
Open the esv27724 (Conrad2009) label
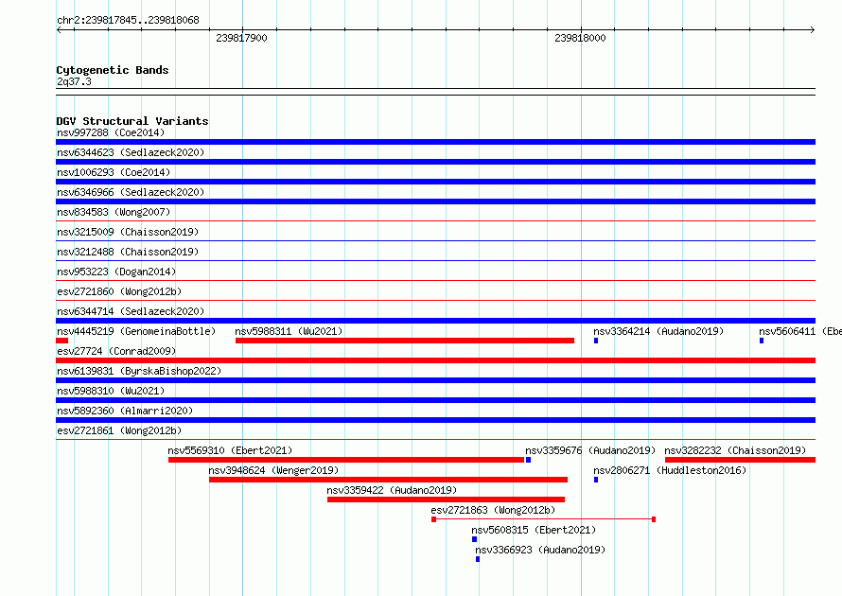point(116,351)
